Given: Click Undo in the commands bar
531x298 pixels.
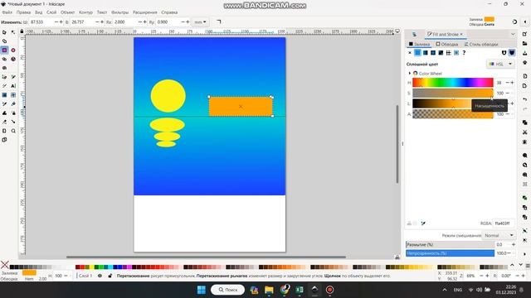Looking at the screenshot, I should coord(524,99).
